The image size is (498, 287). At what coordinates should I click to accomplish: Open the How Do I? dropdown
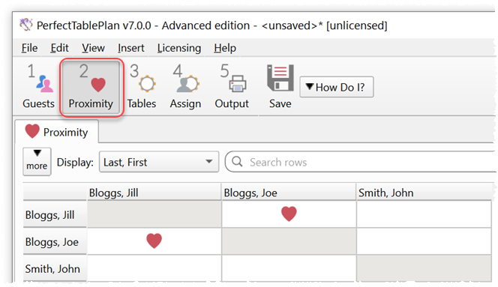click(x=336, y=87)
